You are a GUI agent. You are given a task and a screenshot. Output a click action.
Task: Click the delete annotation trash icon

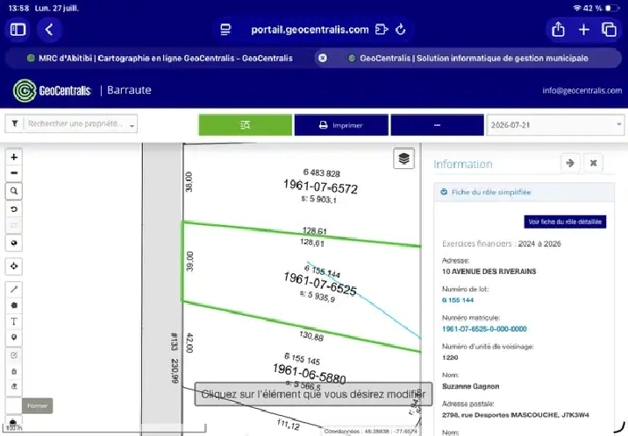14,371
